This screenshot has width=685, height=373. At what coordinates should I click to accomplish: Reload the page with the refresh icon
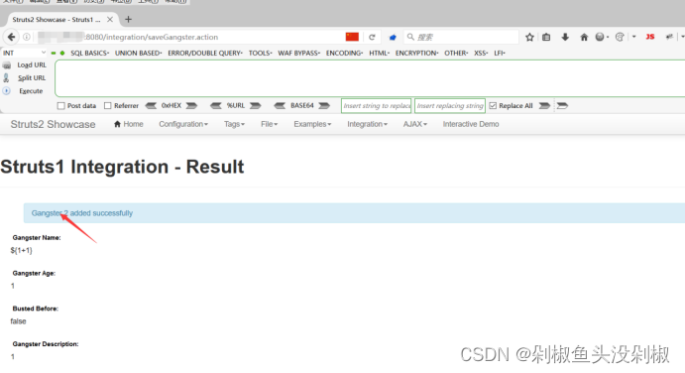[x=372, y=37]
